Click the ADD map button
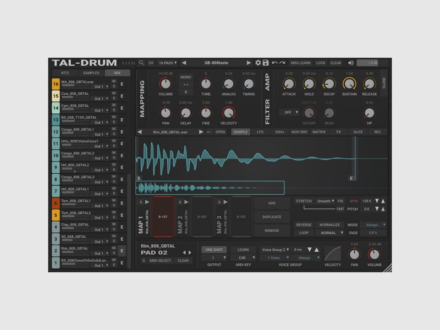The height and width of the screenshot is (330, 440). (x=272, y=203)
